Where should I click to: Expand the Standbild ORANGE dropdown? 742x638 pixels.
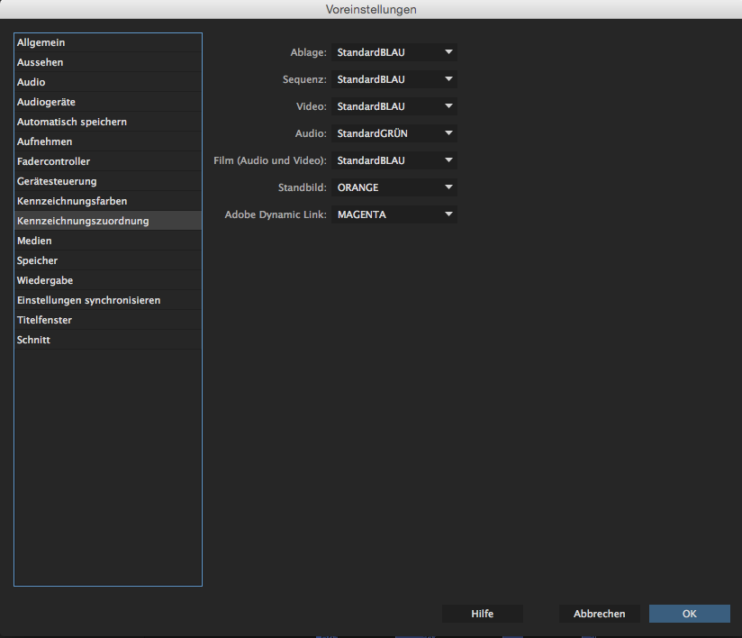click(x=394, y=187)
